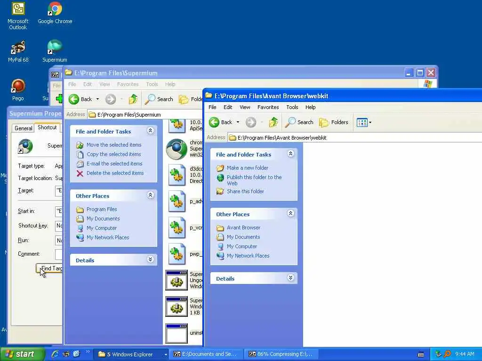The height and width of the screenshot is (361, 482).
Task: Go up one folder in Supermium window
Action: (133, 99)
